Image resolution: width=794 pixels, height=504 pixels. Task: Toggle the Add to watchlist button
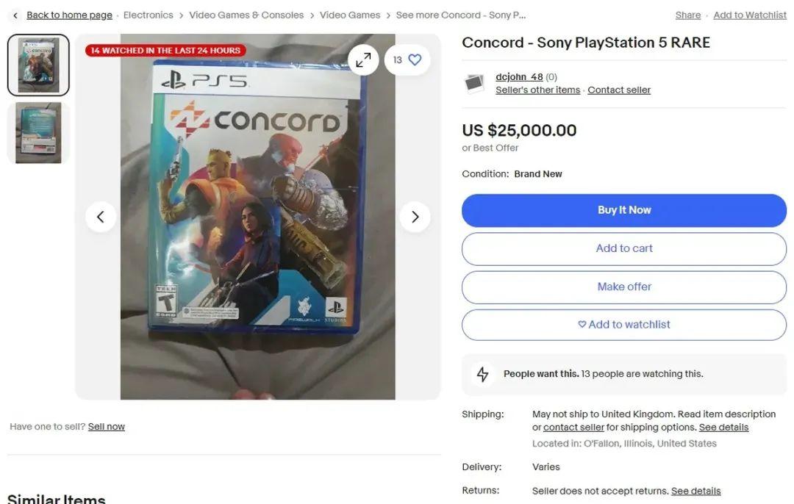623,325
